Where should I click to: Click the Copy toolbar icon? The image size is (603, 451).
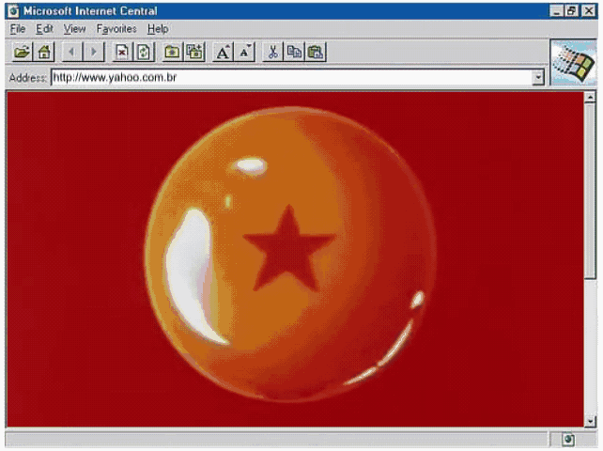294,52
